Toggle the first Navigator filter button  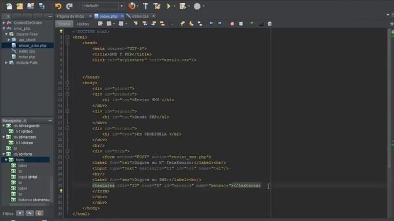pos(20,213)
